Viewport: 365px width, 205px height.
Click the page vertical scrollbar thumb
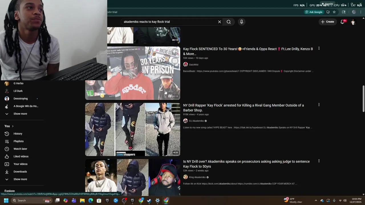coord(363,99)
